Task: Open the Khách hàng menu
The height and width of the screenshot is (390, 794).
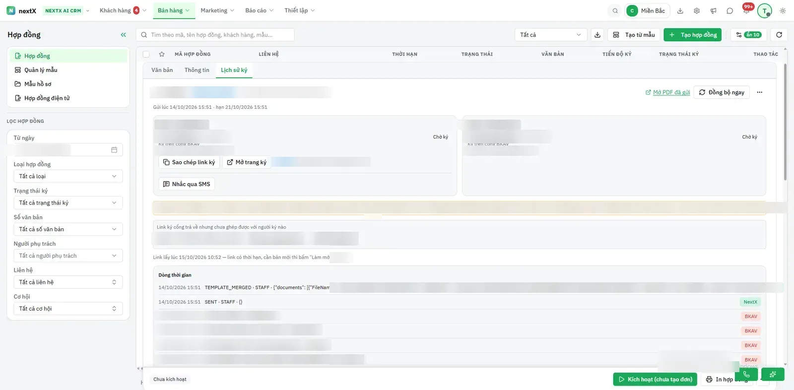Action: point(123,10)
